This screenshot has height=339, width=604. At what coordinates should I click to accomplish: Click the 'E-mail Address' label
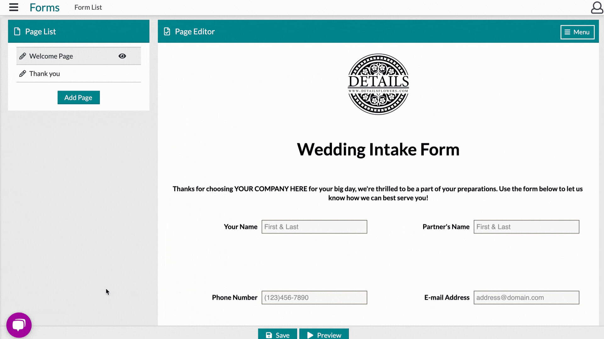pos(447,298)
